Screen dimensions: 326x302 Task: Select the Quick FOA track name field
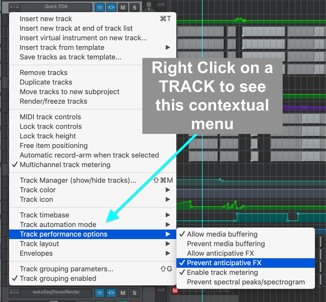56,7
